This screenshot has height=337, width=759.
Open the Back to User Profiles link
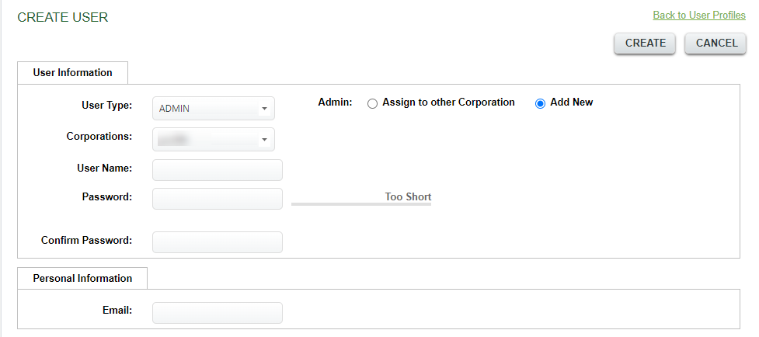point(699,15)
